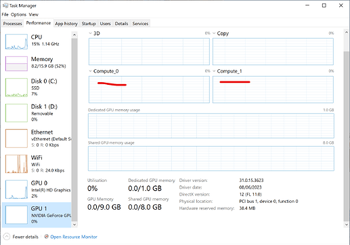This screenshot has width=350, height=245.
Task: Click the GPU panel scroll up arrow
Action: click(x=347, y=33)
